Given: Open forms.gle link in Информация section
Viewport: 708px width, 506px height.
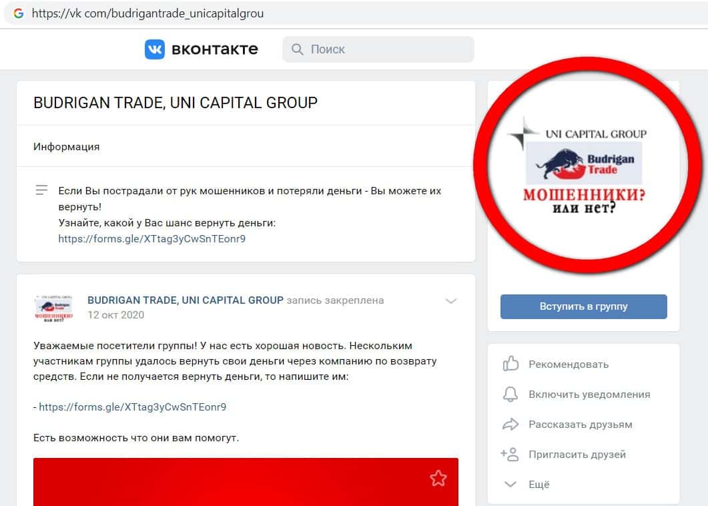Looking at the screenshot, I should 151,238.
